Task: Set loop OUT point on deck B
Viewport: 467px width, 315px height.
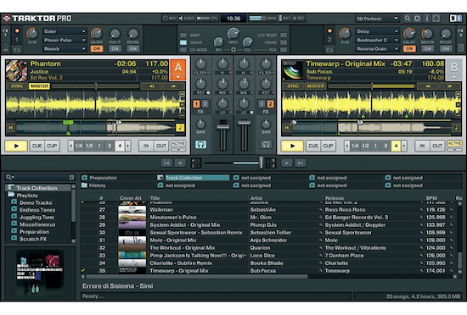Action: coord(437,146)
